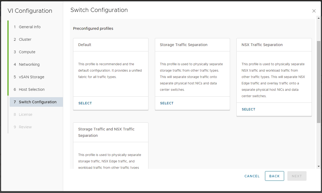Go to General Info step

click(x=30, y=27)
